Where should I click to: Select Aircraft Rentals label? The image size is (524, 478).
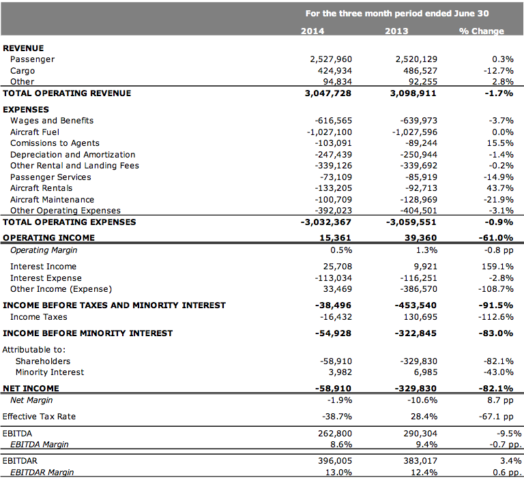41,188
